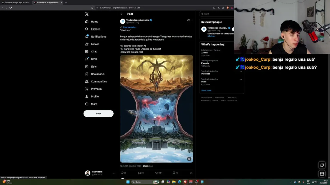Open Grok from the sidebar
Viewport: 330px width, 185px height.
(x=91, y=59)
